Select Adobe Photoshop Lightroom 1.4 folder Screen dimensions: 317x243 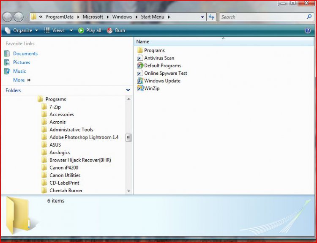pyautogui.click(x=84, y=137)
